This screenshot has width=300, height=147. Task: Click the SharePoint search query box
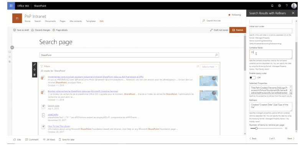pos(129,55)
